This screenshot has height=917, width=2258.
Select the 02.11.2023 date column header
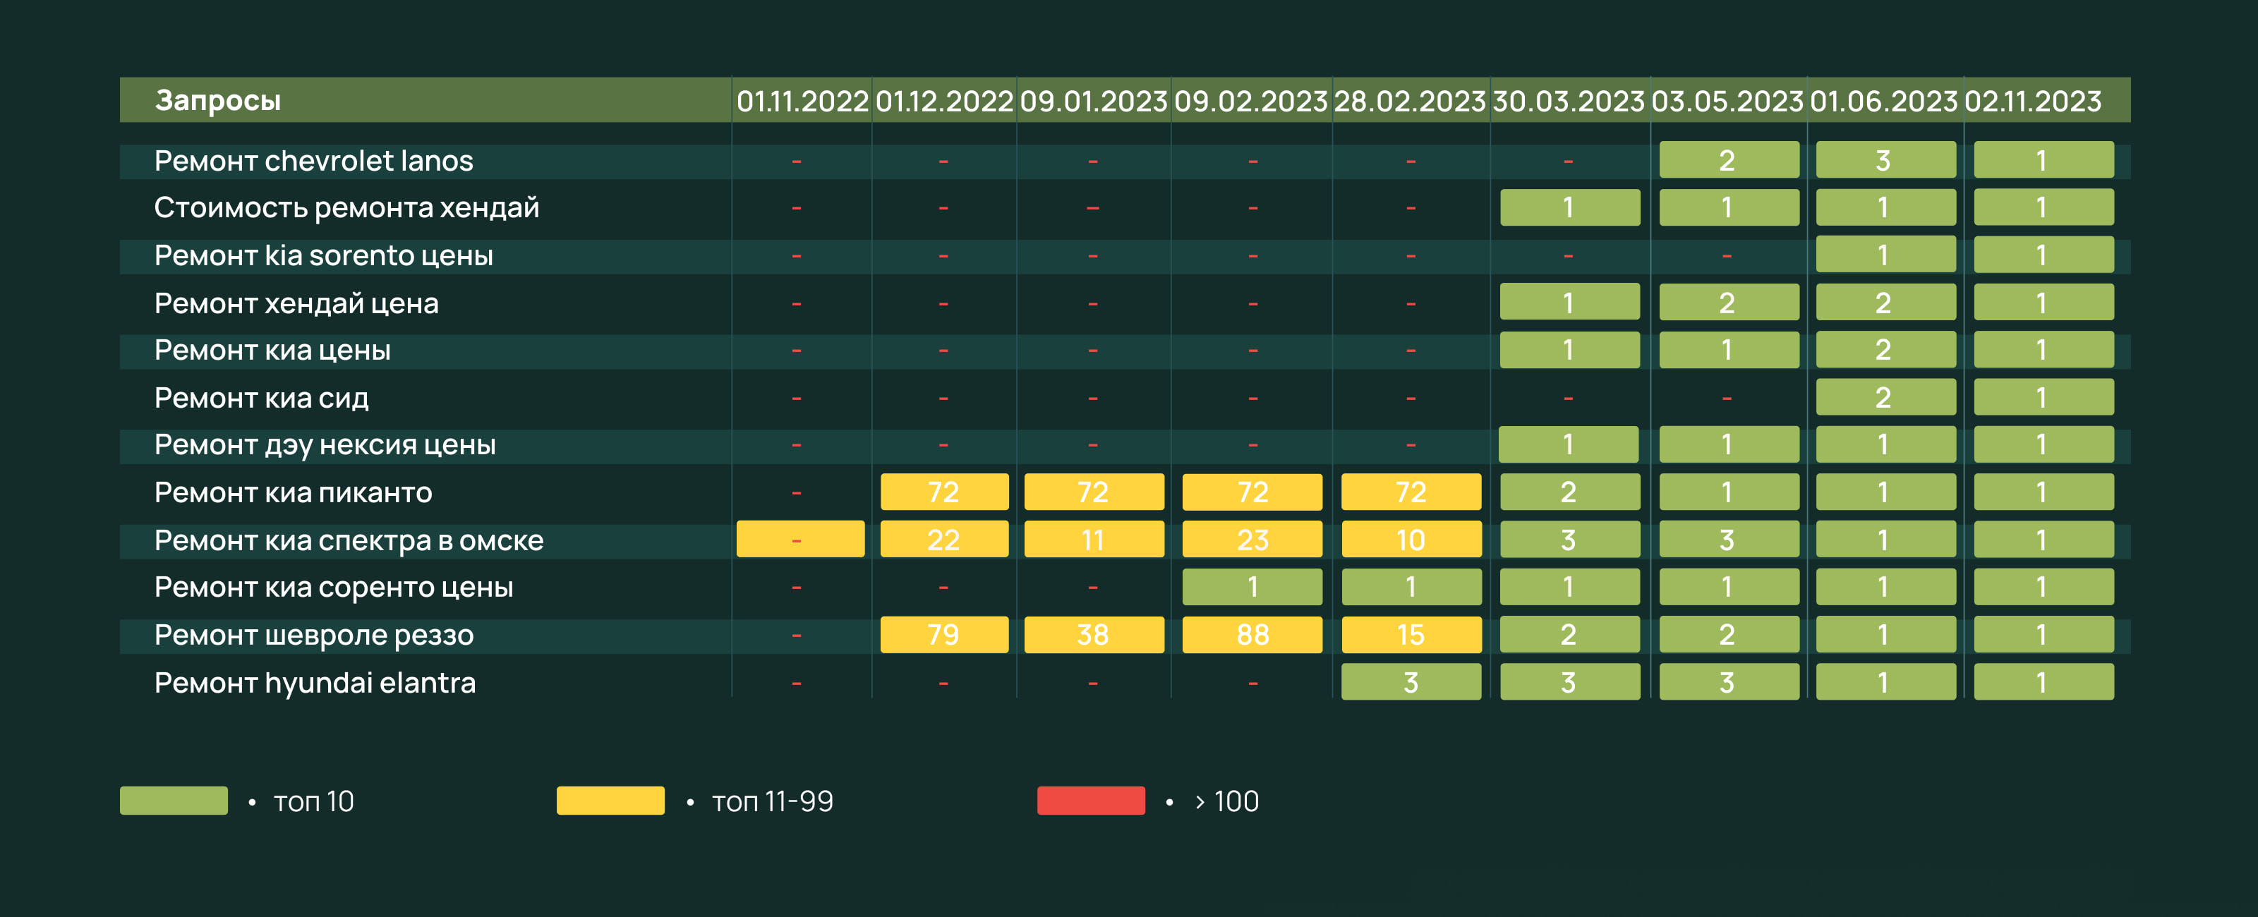[x=2033, y=102]
